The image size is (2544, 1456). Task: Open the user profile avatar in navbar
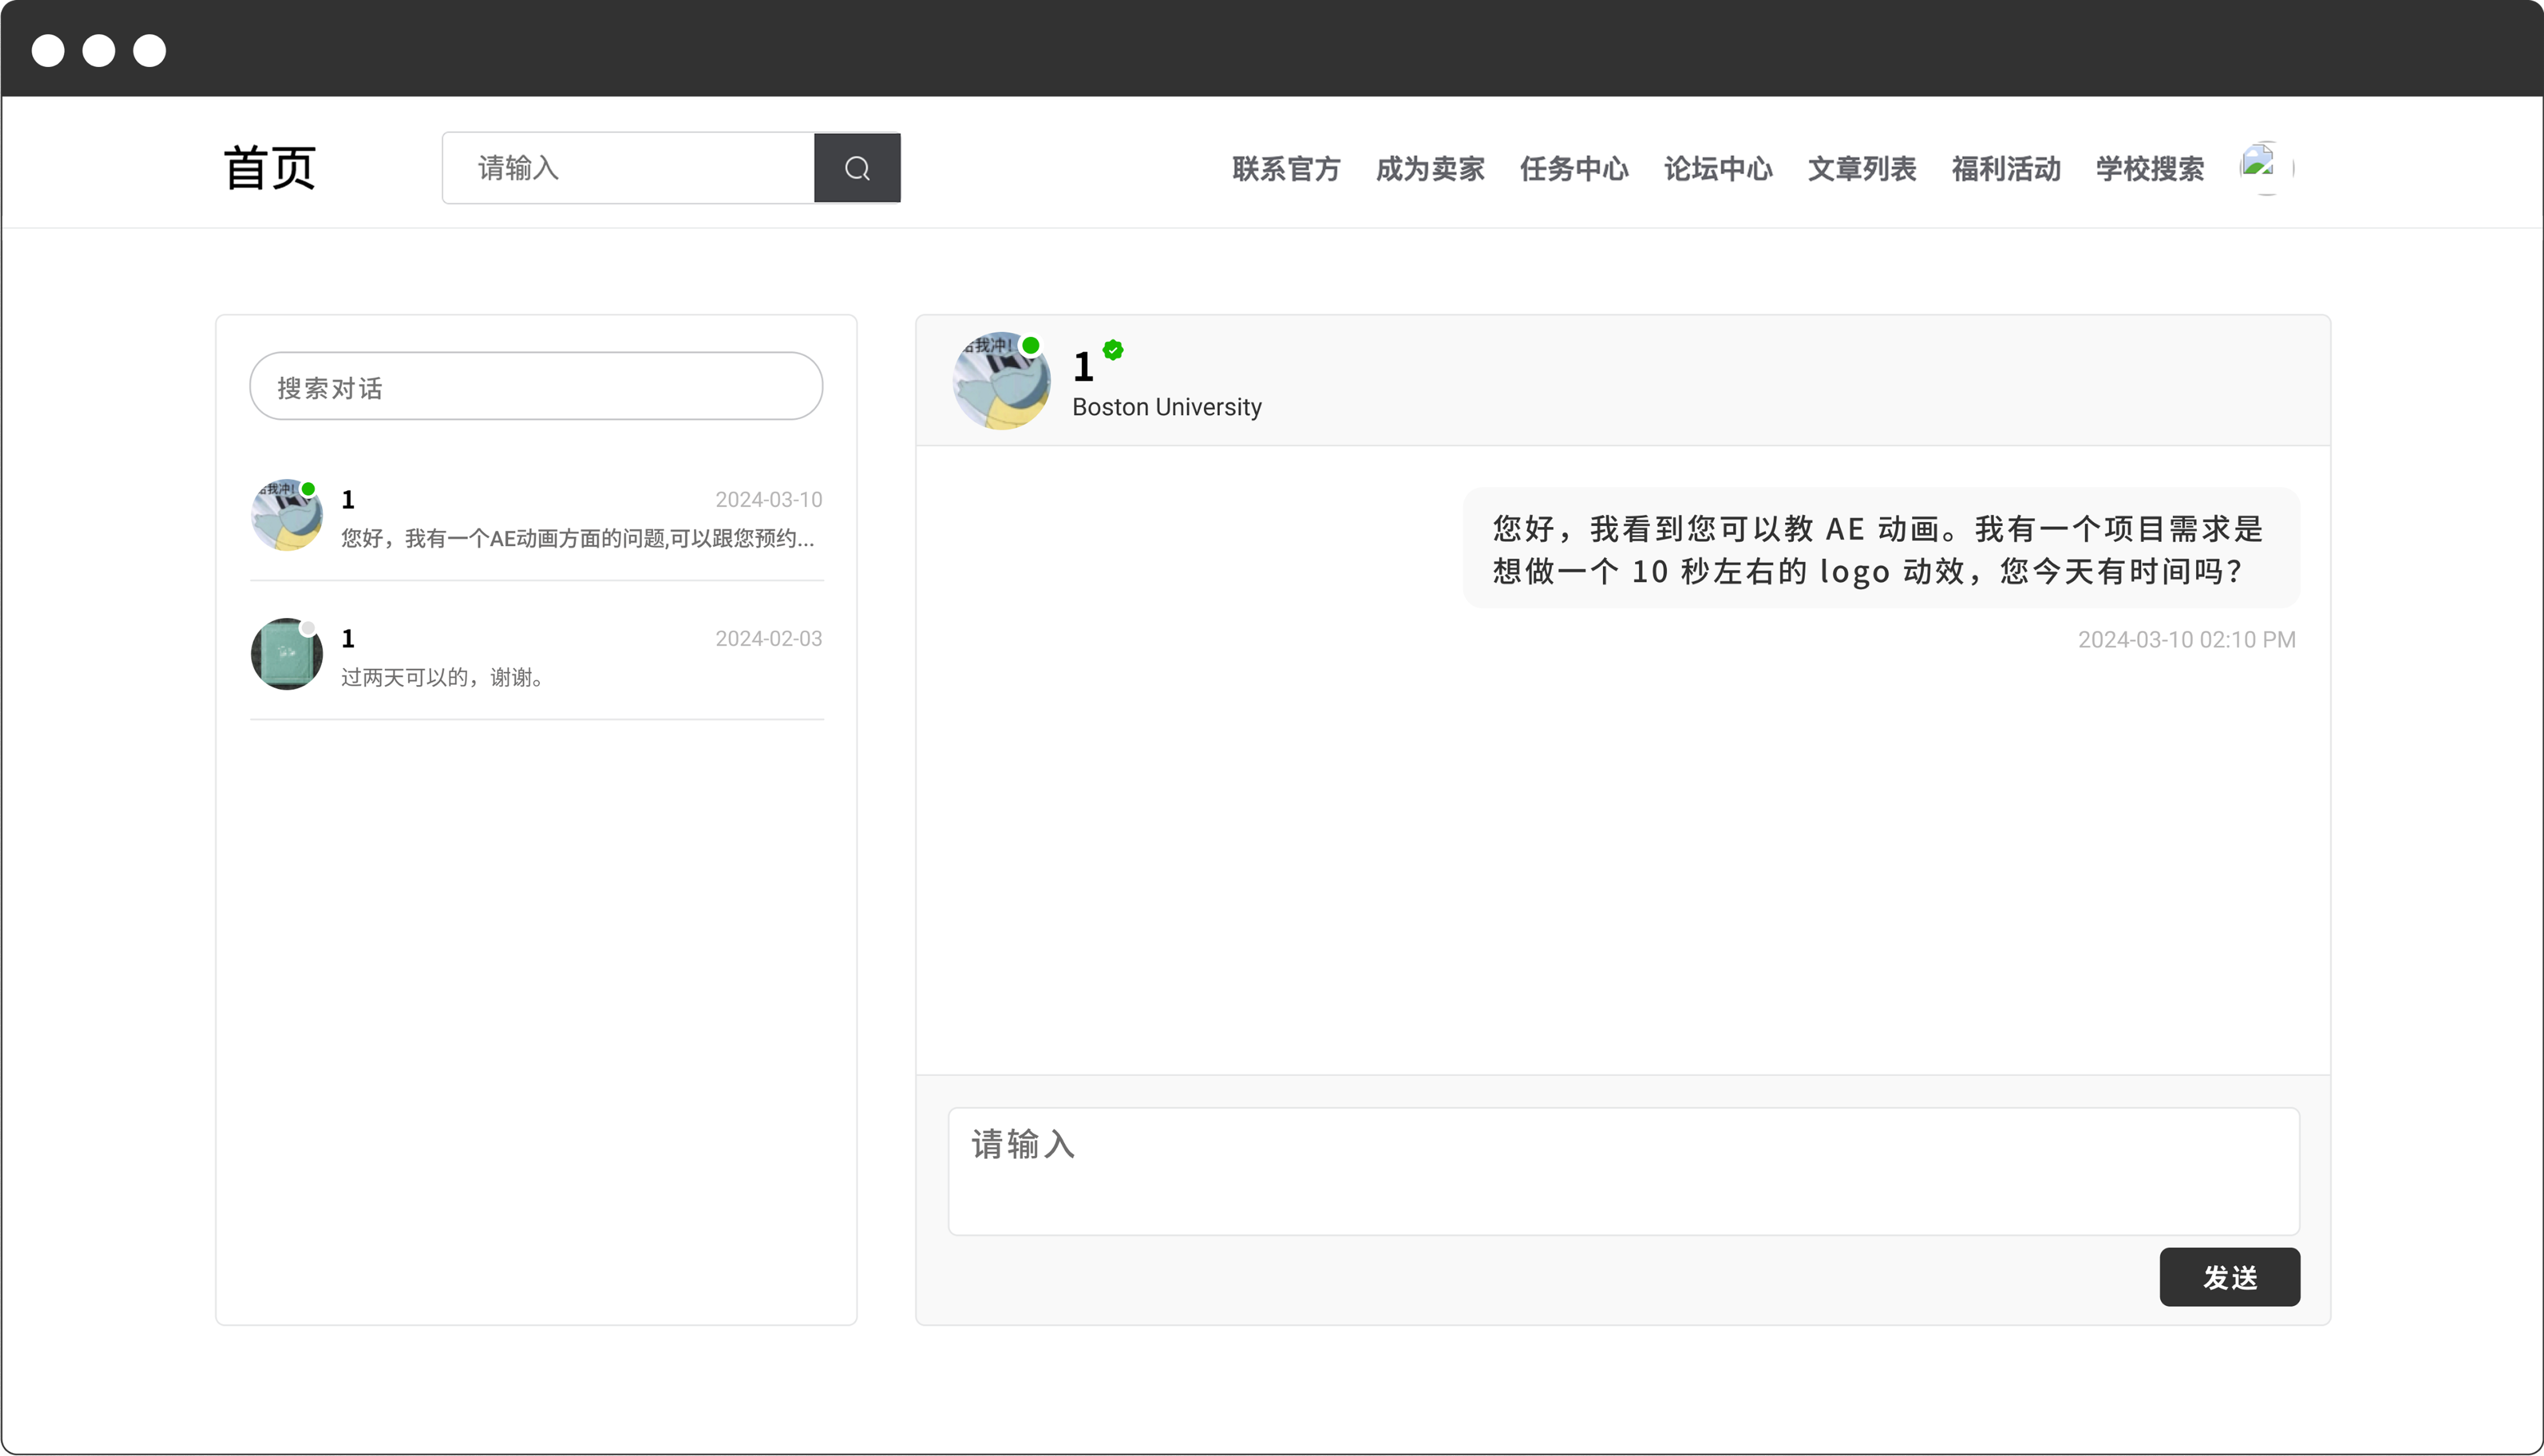(x=2267, y=168)
